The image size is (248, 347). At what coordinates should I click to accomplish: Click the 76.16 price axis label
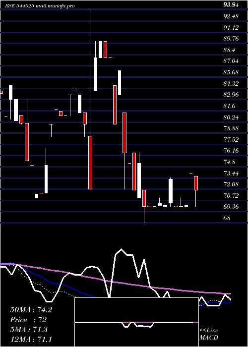pyautogui.click(x=231, y=151)
